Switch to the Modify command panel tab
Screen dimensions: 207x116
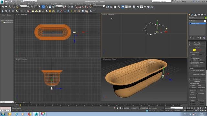pyautogui.click(x=192, y=15)
